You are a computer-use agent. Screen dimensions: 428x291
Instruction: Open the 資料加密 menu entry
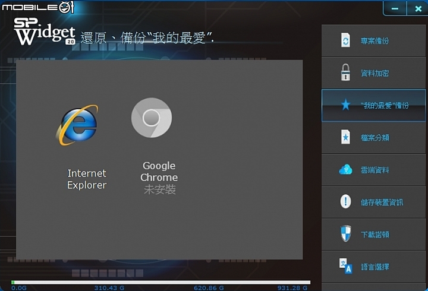(373, 73)
